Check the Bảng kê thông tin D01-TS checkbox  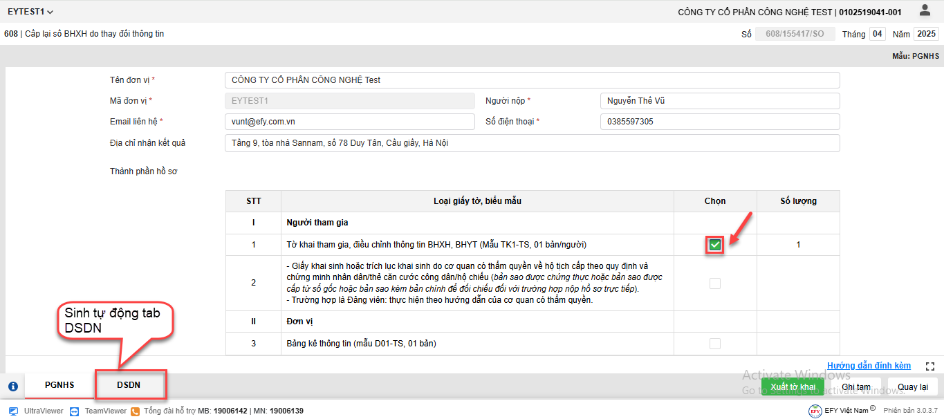click(715, 344)
